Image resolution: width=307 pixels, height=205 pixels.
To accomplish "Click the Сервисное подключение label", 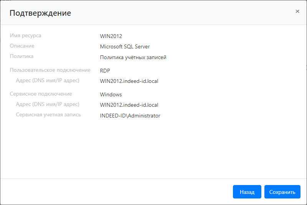I will pyautogui.click(x=41, y=94).
